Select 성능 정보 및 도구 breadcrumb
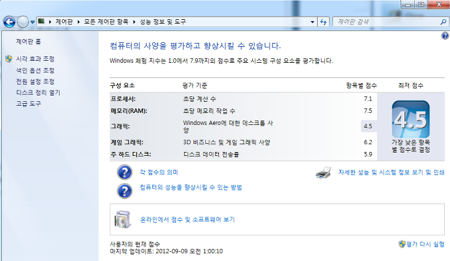450x261 pixels. point(163,22)
